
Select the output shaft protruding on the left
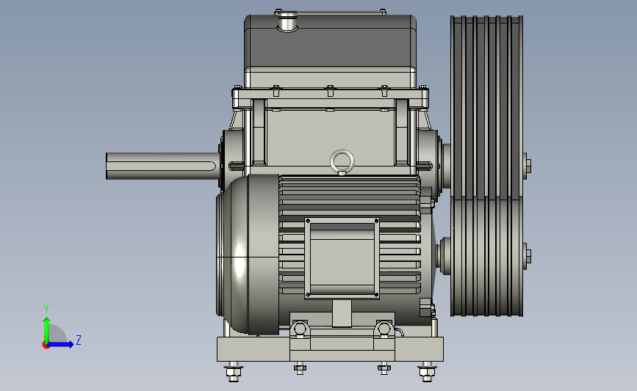162,166
